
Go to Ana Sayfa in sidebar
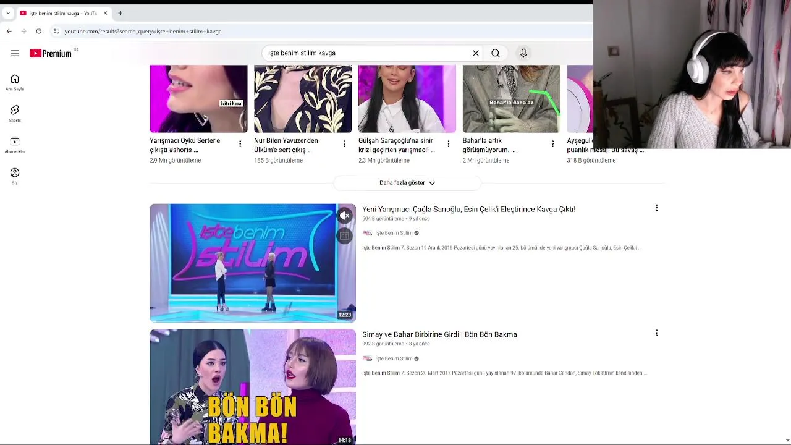(x=15, y=82)
